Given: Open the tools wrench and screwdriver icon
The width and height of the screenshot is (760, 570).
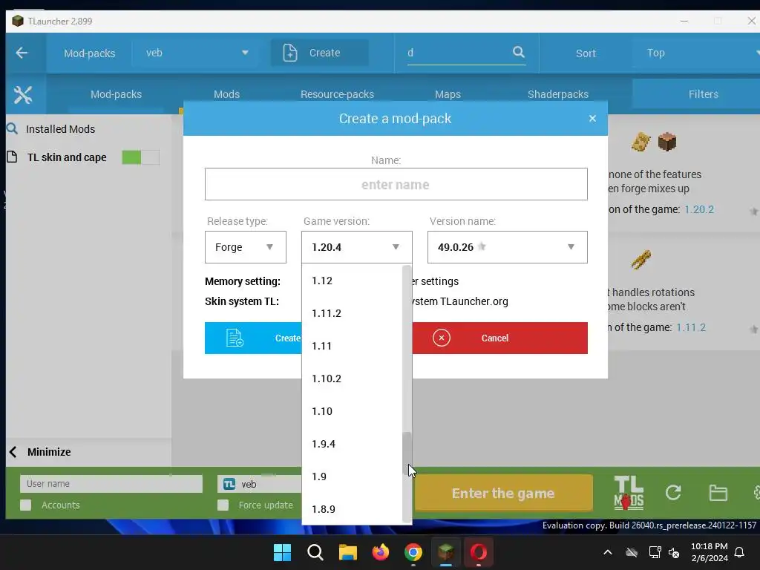Looking at the screenshot, I should (x=23, y=94).
